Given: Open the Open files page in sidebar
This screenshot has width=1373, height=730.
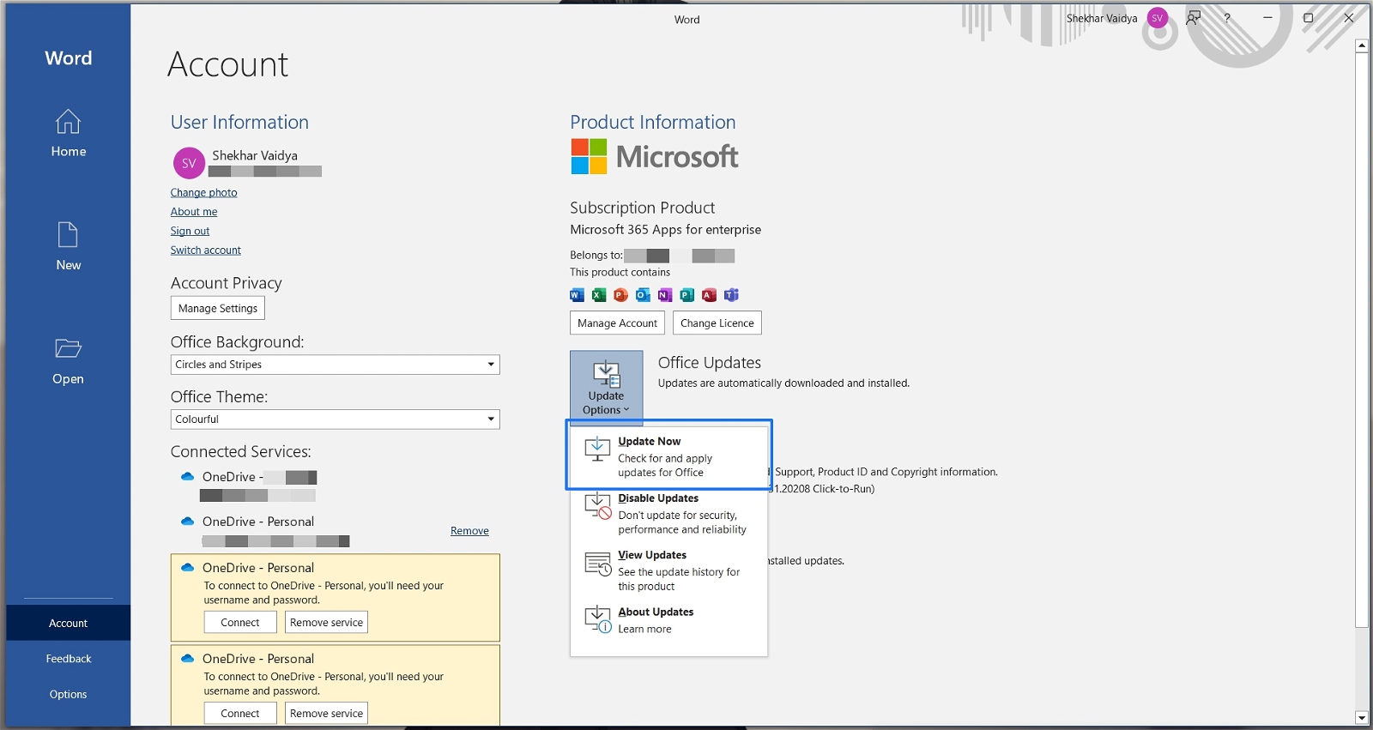Looking at the screenshot, I should coord(68,361).
